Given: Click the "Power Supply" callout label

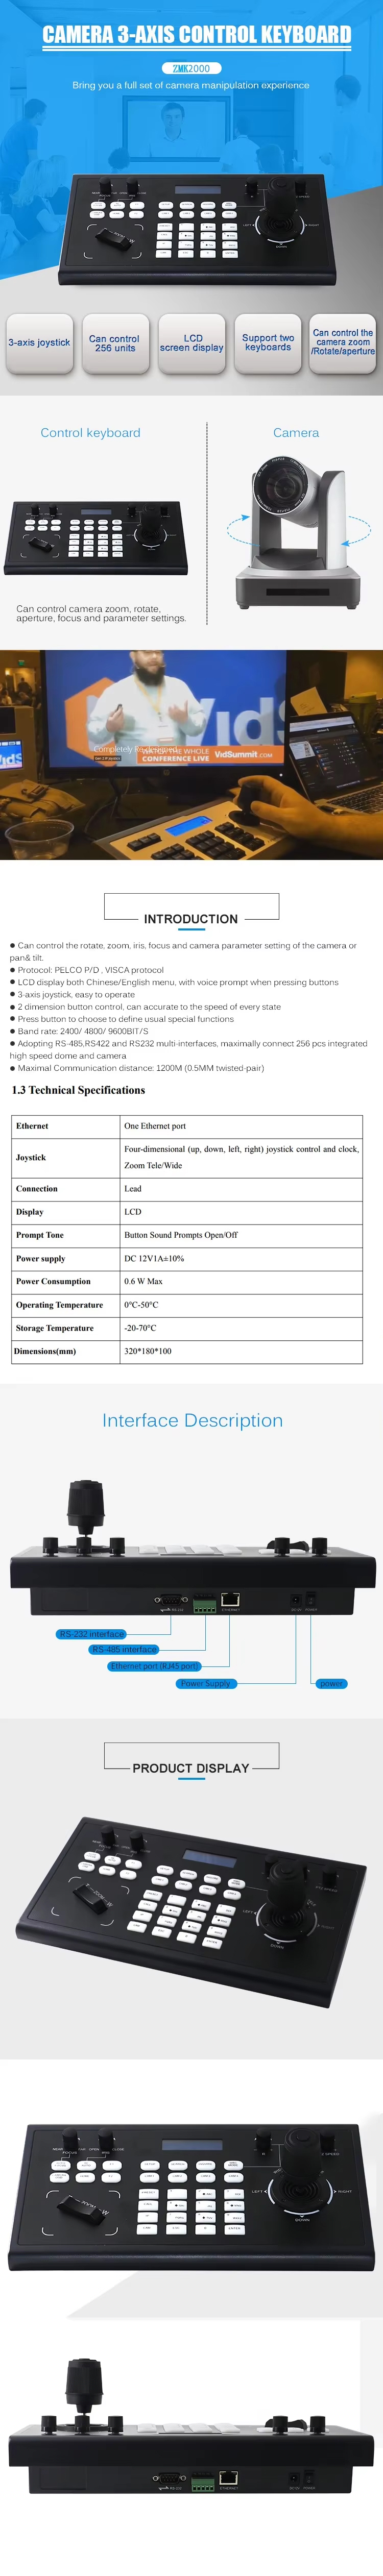Looking at the screenshot, I should pyautogui.click(x=205, y=1684).
